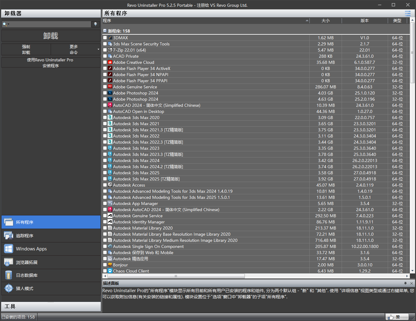The height and width of the screenshot is (321, 416).
Task: Click the Photoshop 2024 icon, version 25.1.0.120
Action: 110,93
